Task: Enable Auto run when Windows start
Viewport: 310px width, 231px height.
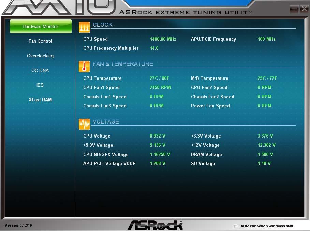Action: (236, 226)
